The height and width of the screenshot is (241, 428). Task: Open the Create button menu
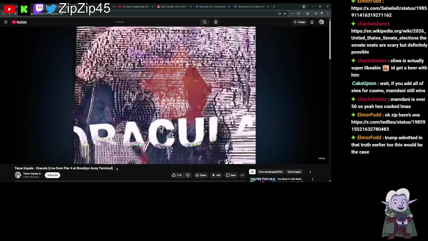point(299,22)
